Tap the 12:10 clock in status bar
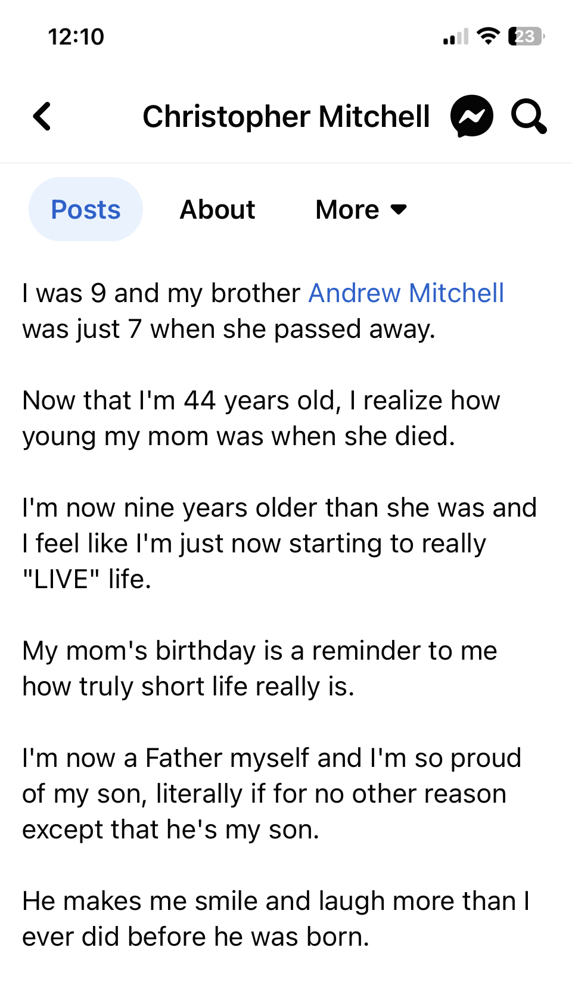This screenshot has width=572, height=988. click(x=76, y=37)
